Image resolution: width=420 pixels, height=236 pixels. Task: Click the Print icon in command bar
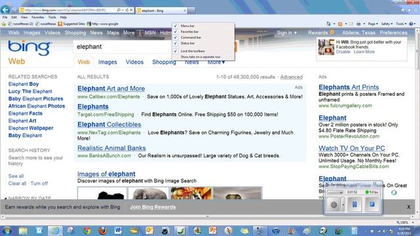358,24
